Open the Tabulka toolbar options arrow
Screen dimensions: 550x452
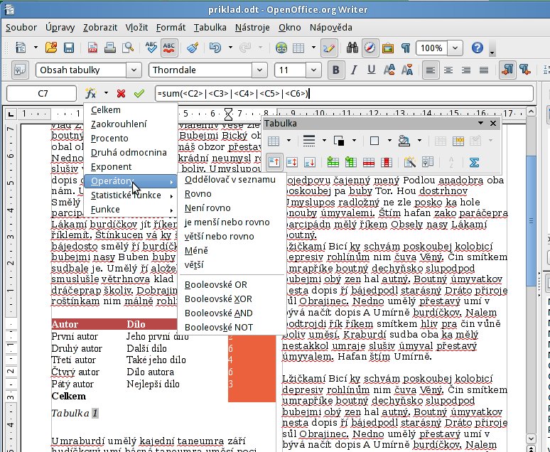click(480, 123)
